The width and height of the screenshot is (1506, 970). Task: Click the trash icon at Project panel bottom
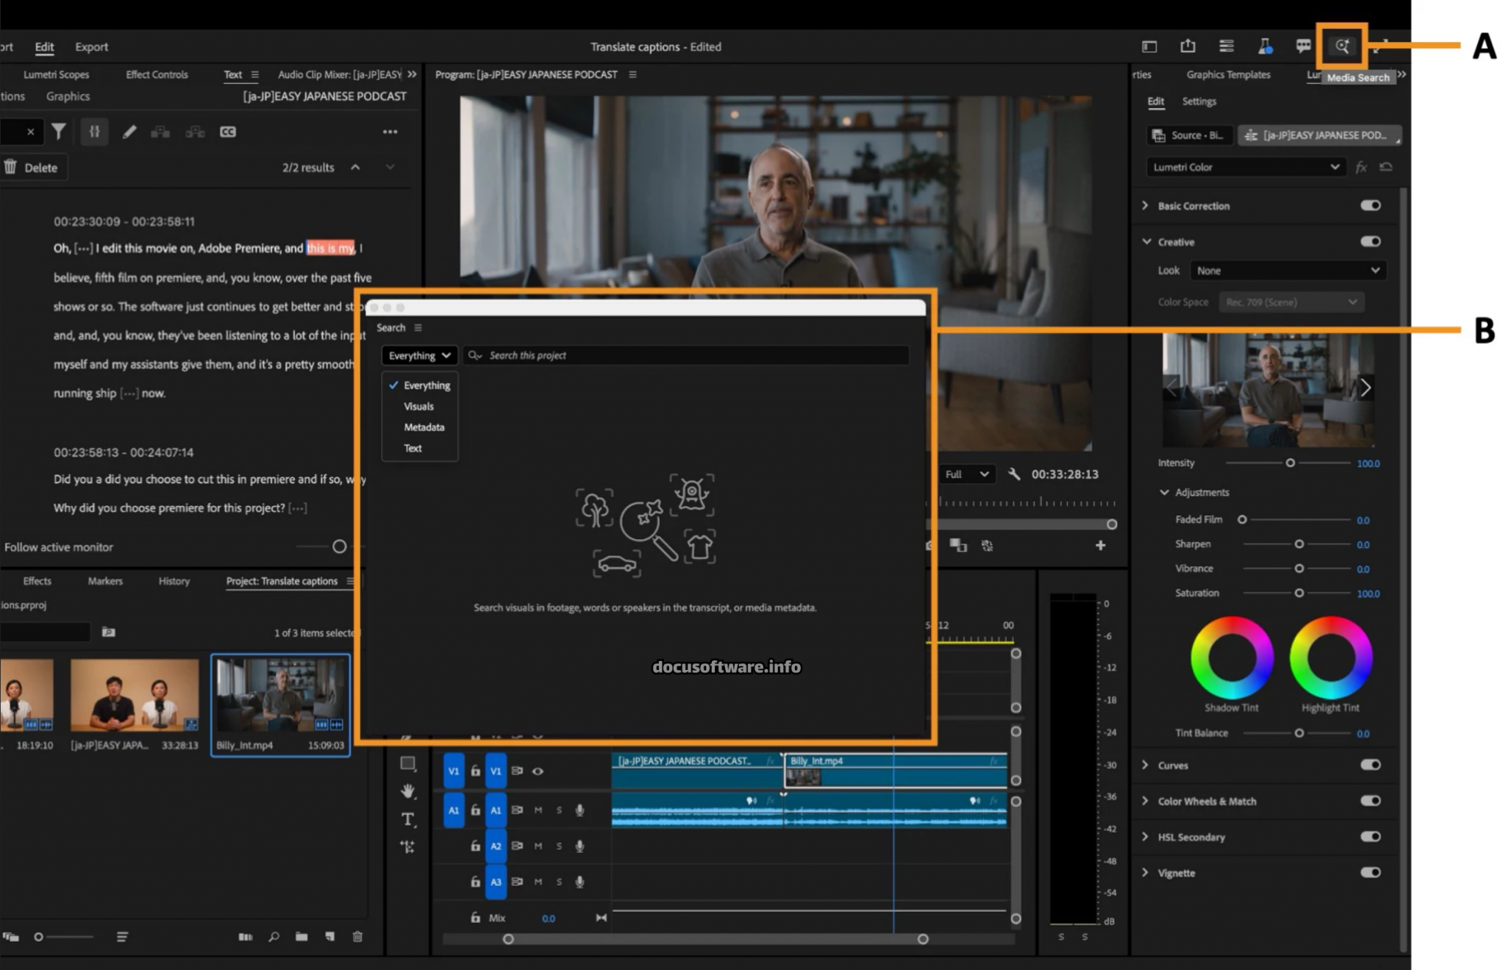(x=358, y=937)
